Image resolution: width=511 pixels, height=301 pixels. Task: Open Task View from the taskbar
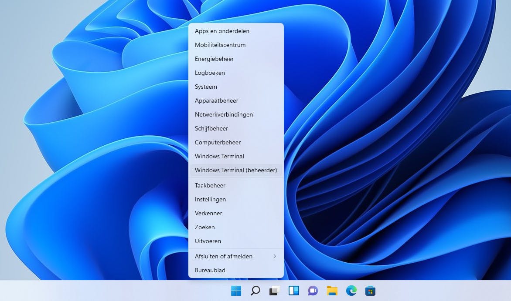(x=274, y=291)
